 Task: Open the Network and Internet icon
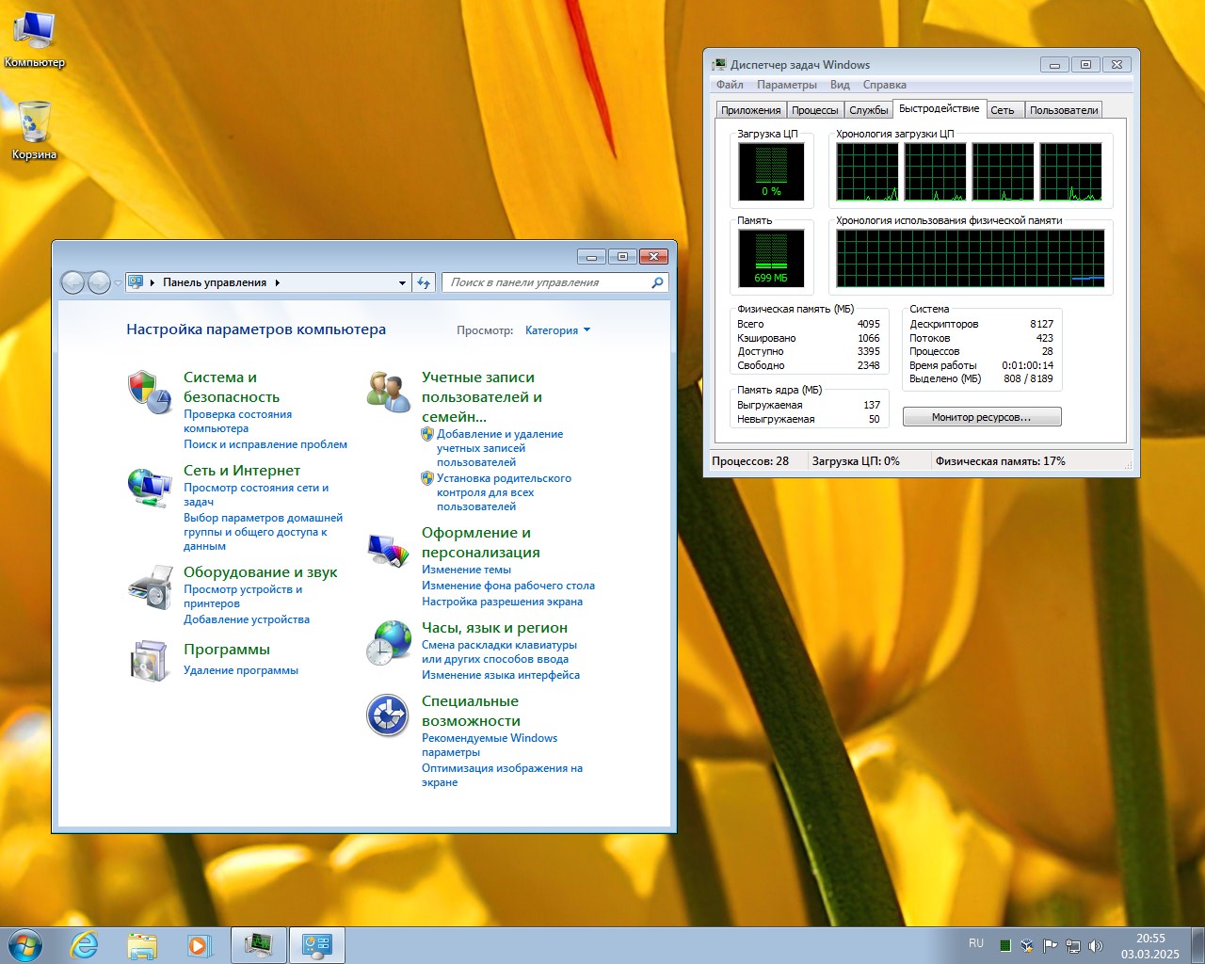point(149,486)
